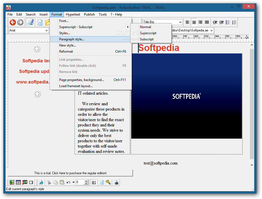This screenshot has height=199, width=262.
Task: Click the New document icon
Action: (40, 23)
